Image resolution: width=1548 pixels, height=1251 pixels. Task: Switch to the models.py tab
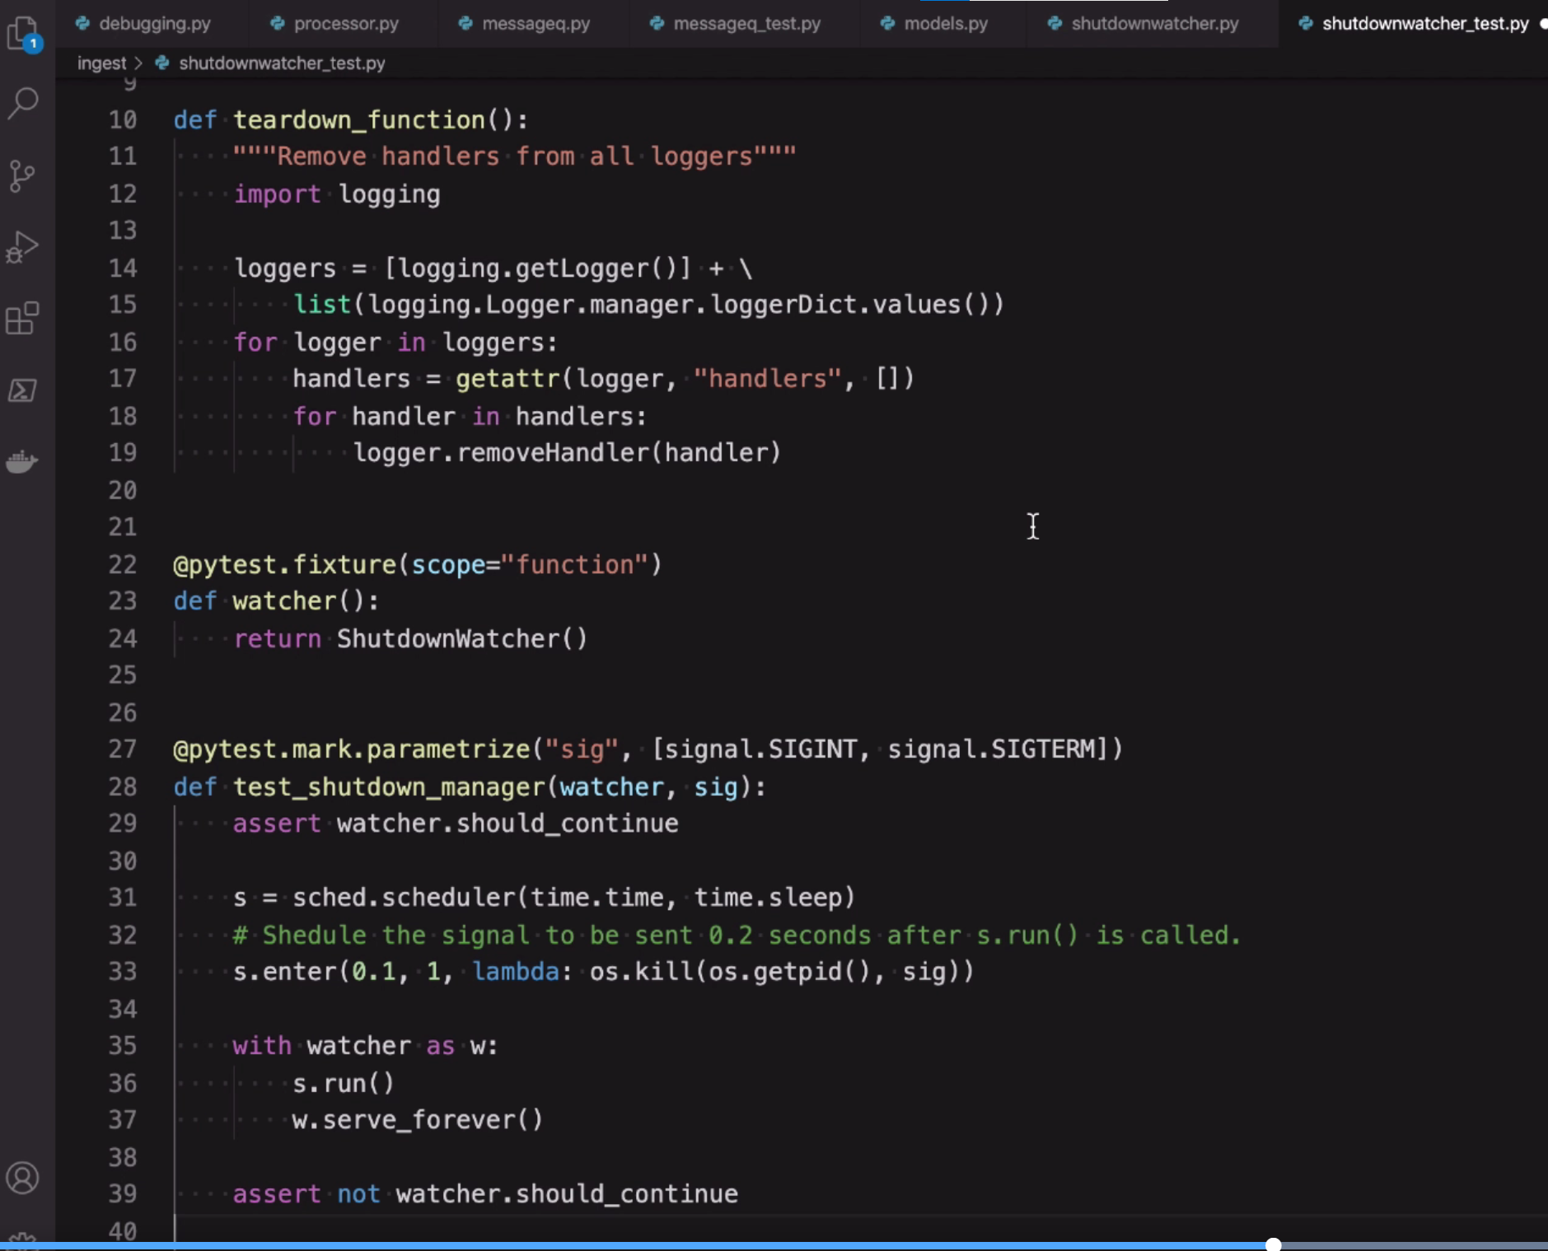tap(946, 23)
